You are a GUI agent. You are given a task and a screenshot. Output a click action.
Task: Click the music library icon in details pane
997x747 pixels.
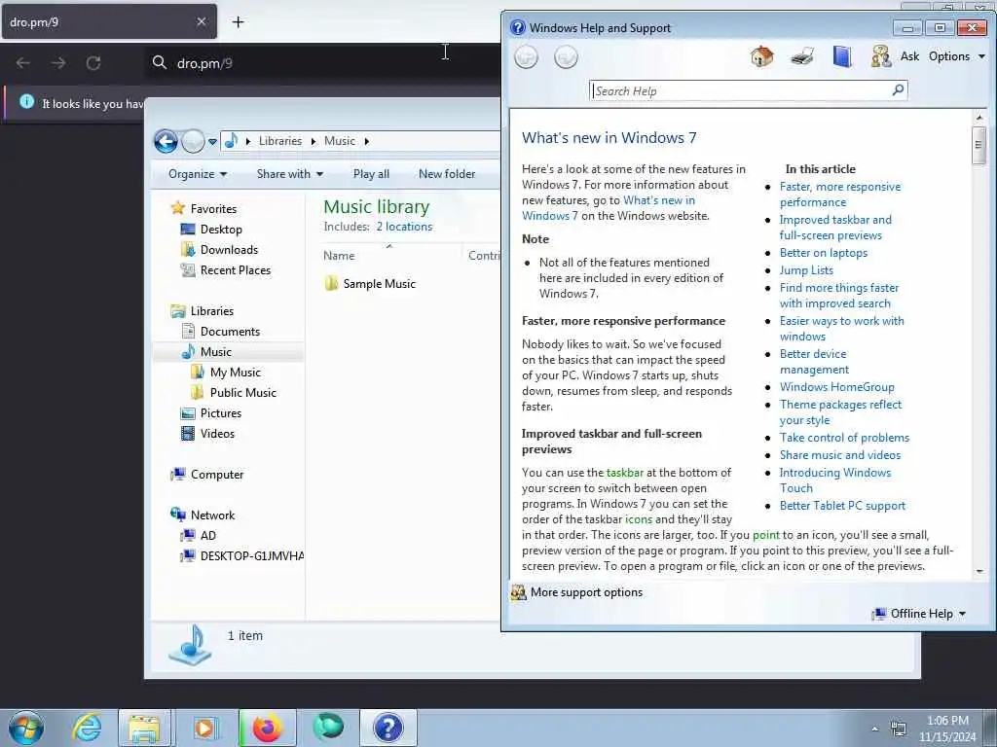pyautogui.click(x=190, y=646)
